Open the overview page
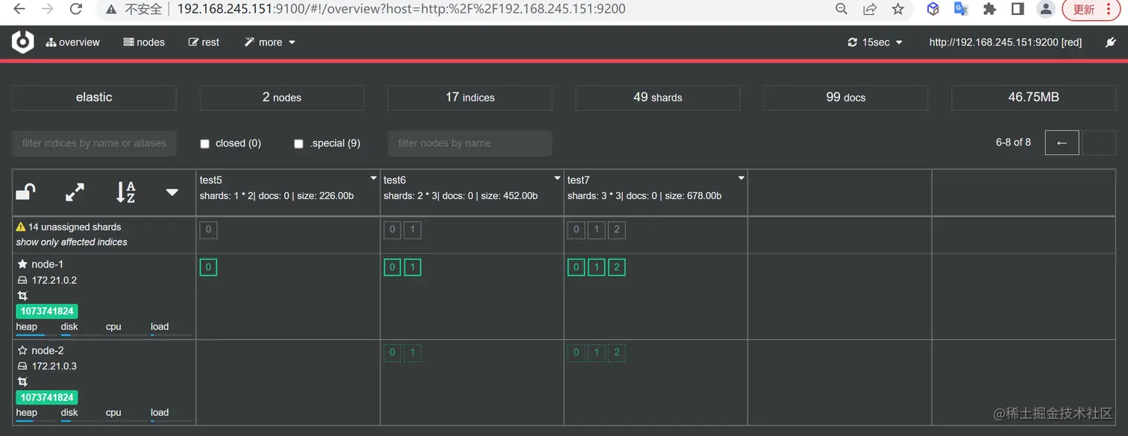The image size is (1128, 436). (72, 42)
